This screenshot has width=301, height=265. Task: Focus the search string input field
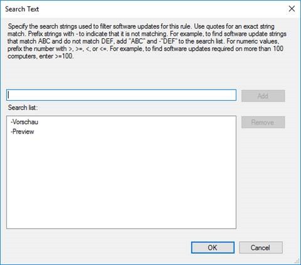point(121,95)
